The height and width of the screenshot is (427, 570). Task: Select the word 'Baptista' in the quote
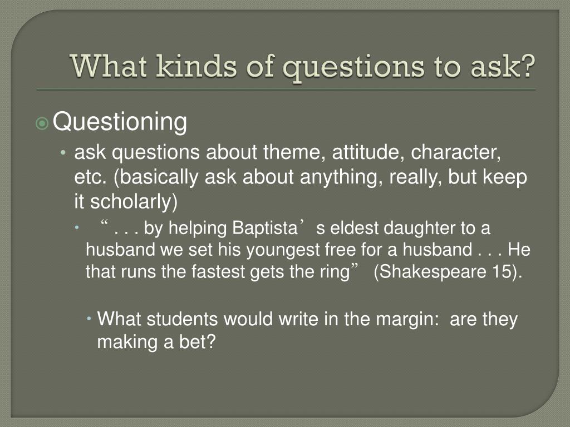265,228
